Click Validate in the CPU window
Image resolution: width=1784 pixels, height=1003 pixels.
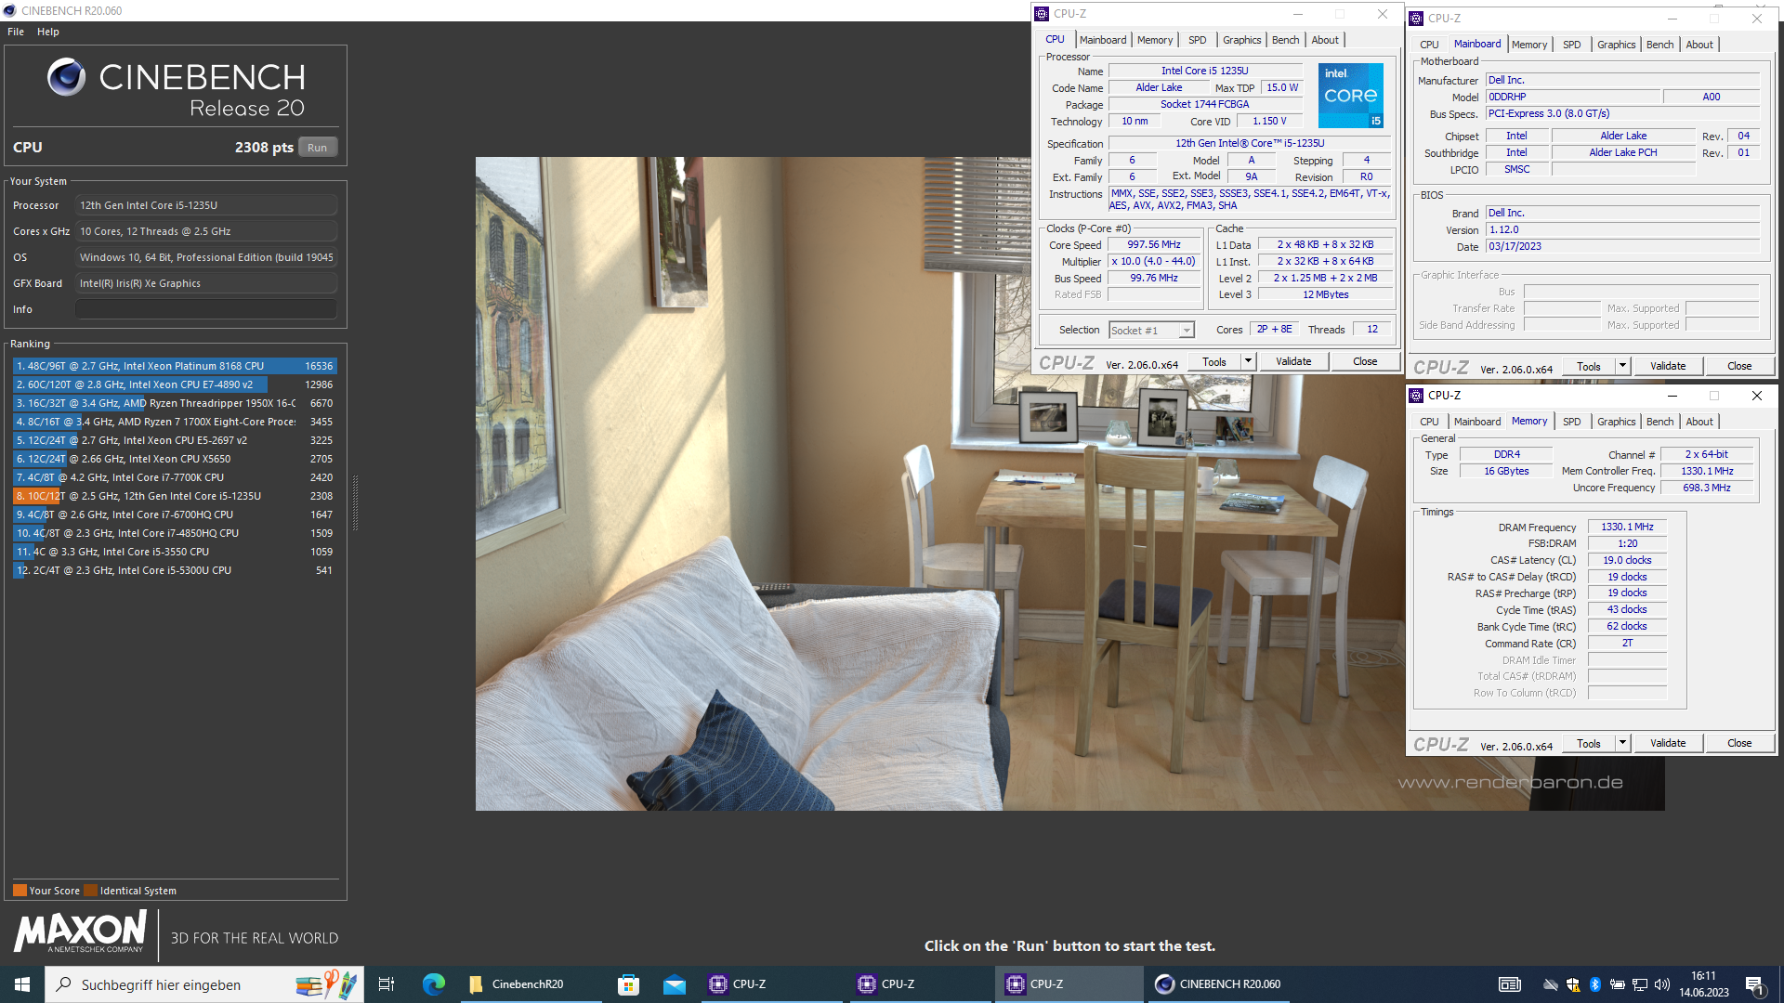pos(1293,361)
